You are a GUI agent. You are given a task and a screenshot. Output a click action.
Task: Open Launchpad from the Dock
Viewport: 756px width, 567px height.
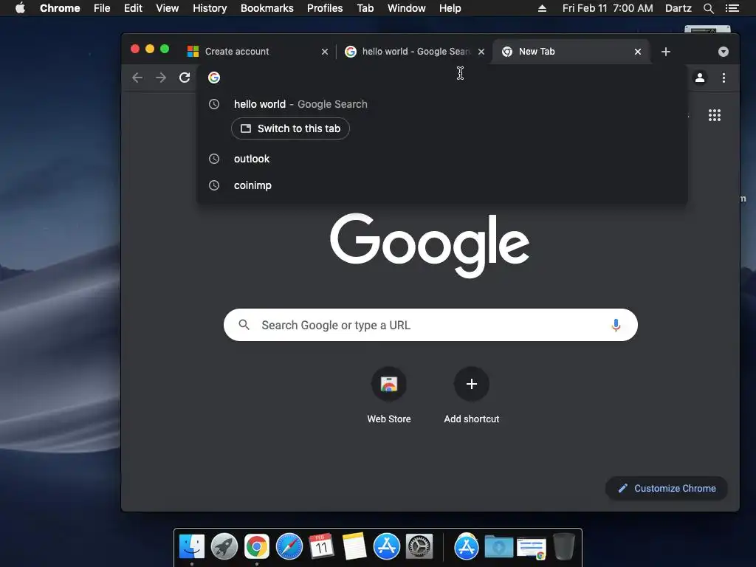coord(224,547)
